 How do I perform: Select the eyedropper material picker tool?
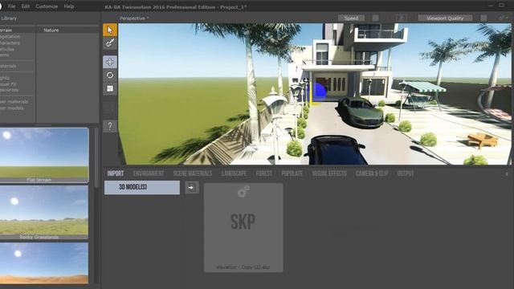coord(110,43)
